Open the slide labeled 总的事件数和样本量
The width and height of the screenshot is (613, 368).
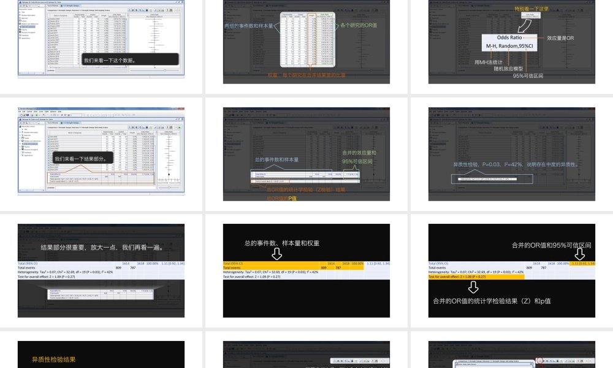pos(306,151)
